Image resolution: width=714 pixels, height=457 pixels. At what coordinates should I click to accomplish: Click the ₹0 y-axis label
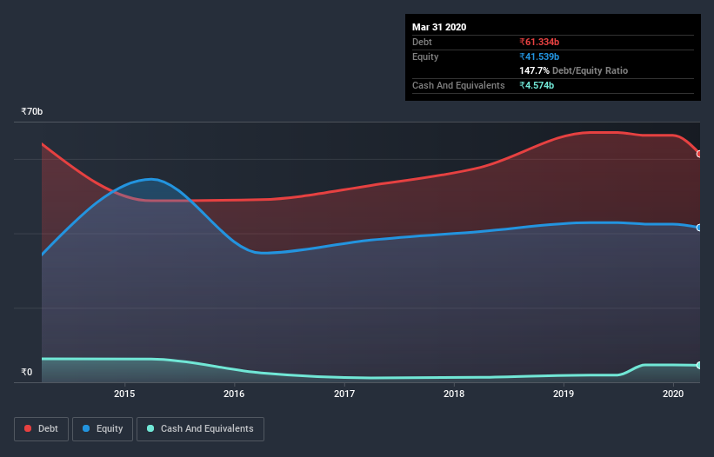click(x=27, y=372)
